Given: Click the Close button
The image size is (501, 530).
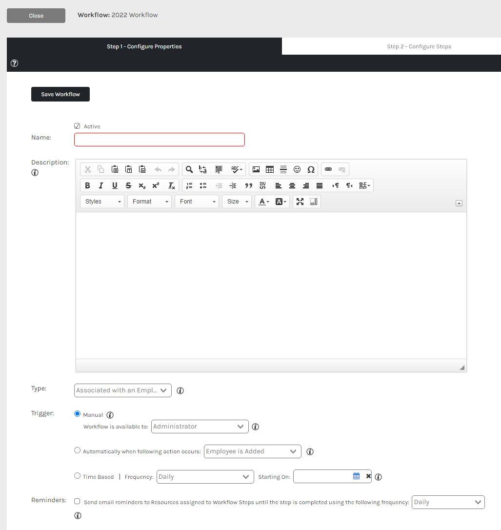Looking at the screenshot, I should (36, 16).
